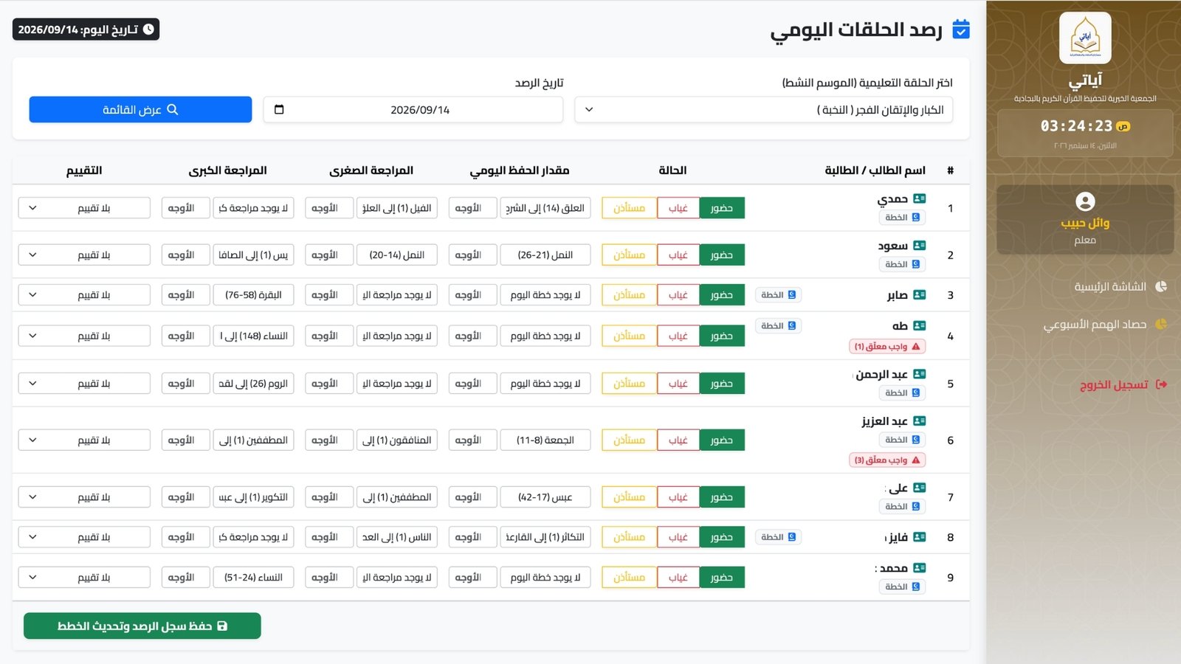The image size is (1181, 664).
Task: Open الخطة plan badge for صابر
Action: [779, 294]
